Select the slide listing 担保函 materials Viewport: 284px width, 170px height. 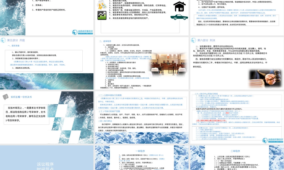tap(47, 18)
